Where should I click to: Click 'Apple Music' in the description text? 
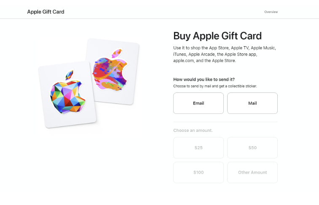263,48
